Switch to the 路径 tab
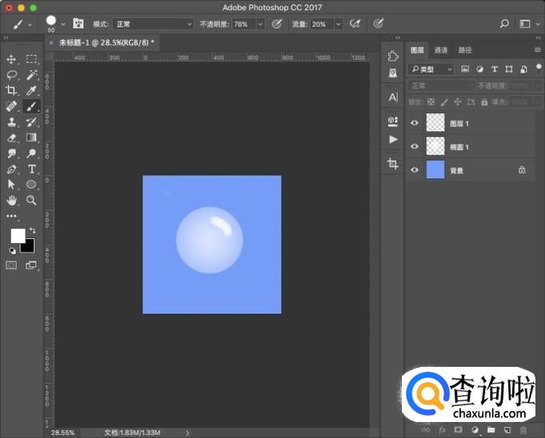 465,50
